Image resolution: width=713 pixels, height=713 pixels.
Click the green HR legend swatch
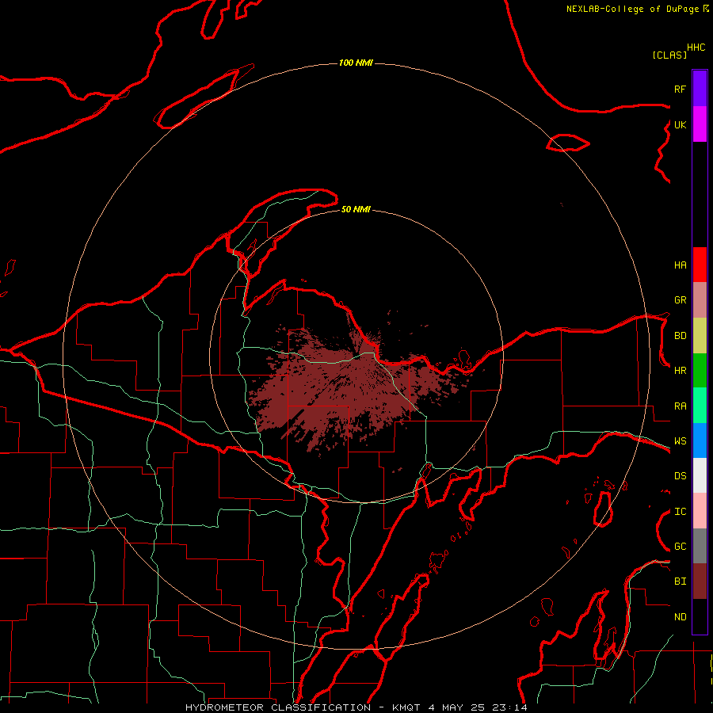coord(700,371)
